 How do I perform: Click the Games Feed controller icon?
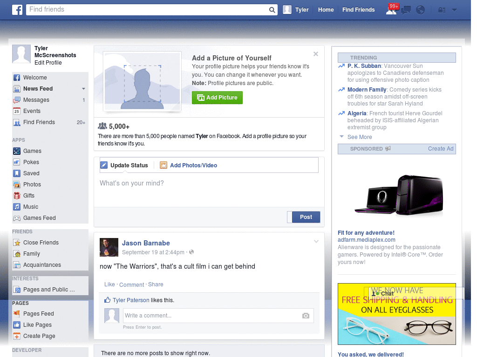17,218
